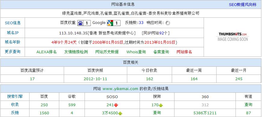The height and width of the screenshot is (117, 262).
Task: Open the 友情链接检测 link
Action: (x=76, y=52)
